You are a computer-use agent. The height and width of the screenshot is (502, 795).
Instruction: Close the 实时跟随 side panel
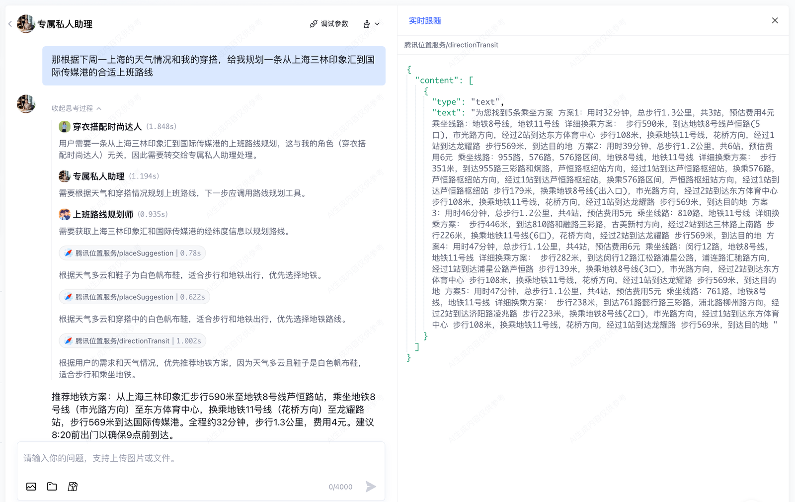pos(775,20)
